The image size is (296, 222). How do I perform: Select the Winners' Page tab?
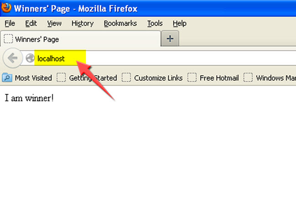[x=81, y=39]
